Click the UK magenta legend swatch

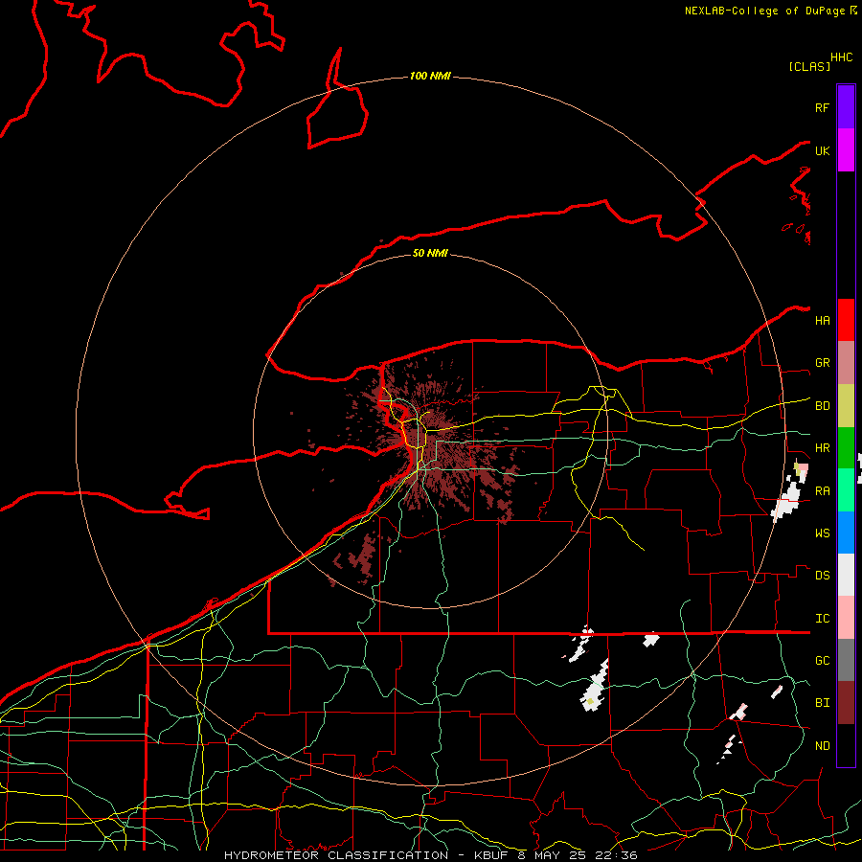[x=846, y=150]
